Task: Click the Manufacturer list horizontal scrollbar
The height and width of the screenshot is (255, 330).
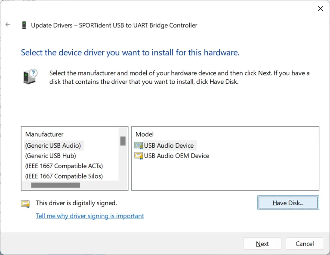Action: click(56, 185)
